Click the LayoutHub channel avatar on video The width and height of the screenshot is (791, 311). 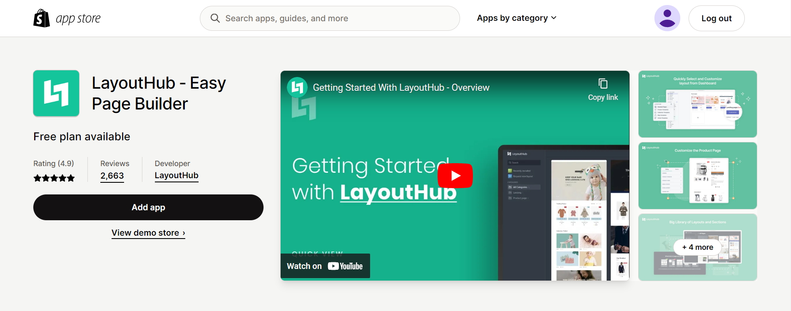point(297,87)
